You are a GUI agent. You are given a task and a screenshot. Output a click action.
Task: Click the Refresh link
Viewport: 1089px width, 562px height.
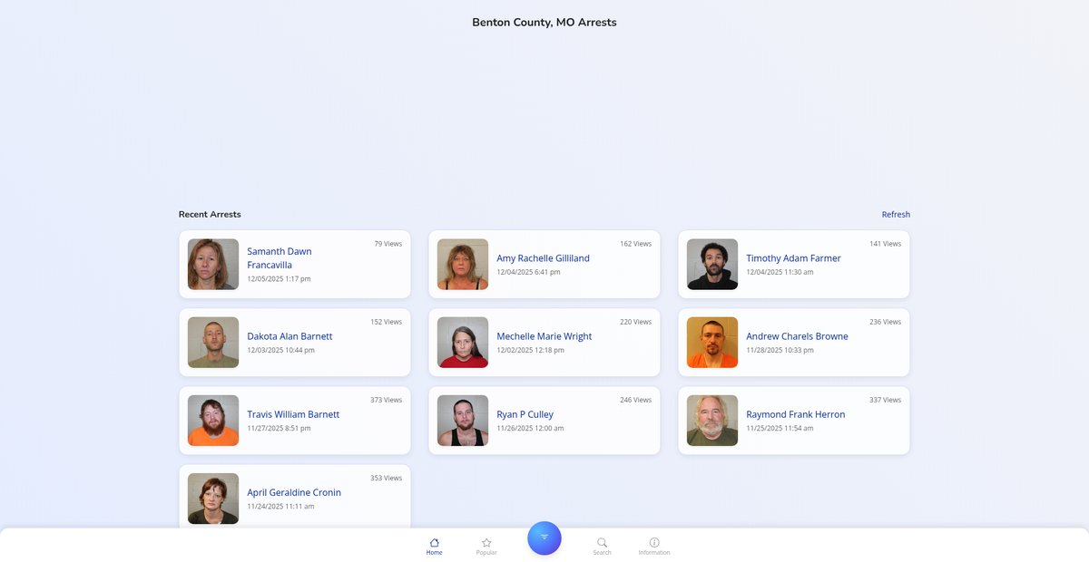[x=896, y=215]
